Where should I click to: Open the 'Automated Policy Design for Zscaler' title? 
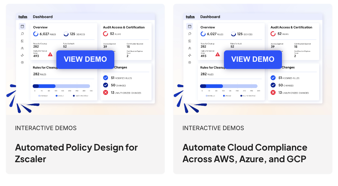76,153
